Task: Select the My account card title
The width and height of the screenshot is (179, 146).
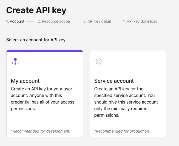Action: [x=25, y=81]
